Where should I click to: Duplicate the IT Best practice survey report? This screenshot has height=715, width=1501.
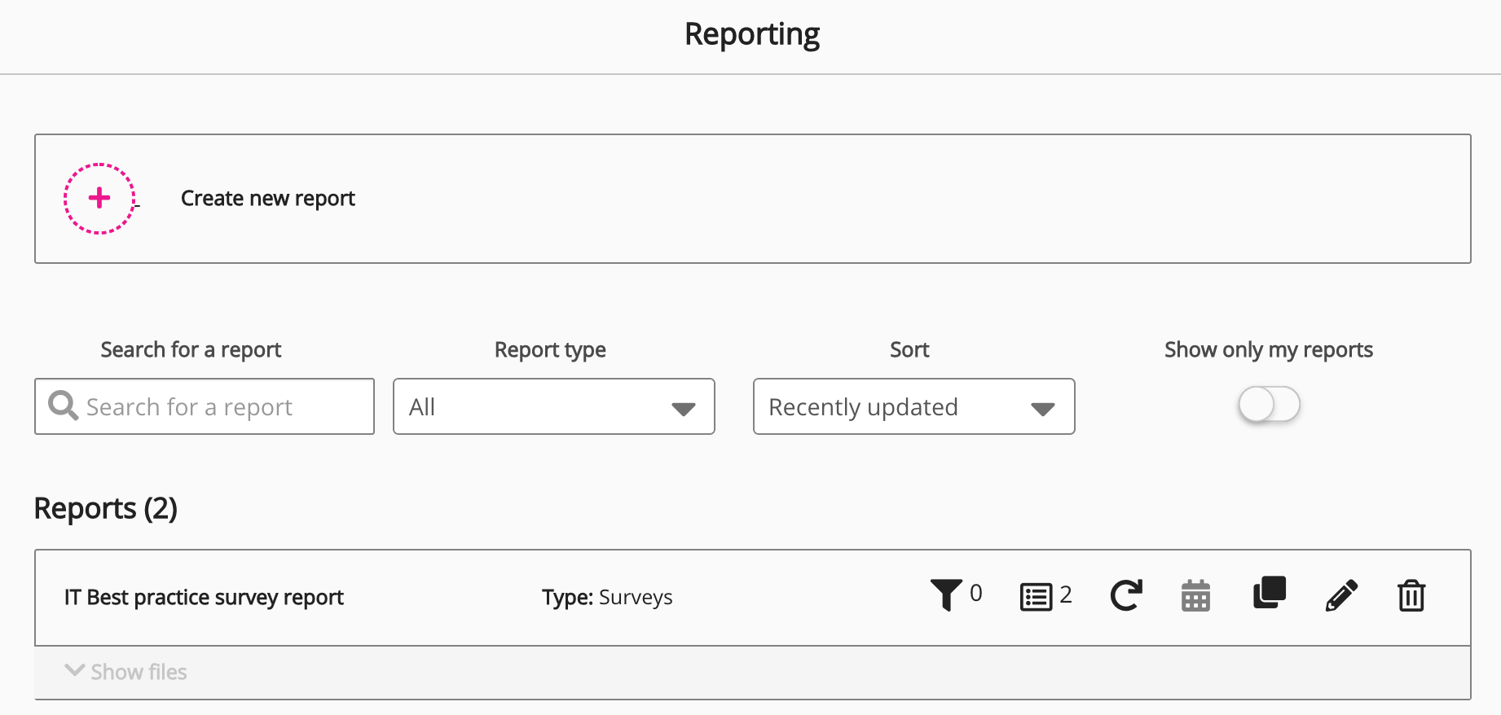pyautogui.click(x=1269, y=593)
